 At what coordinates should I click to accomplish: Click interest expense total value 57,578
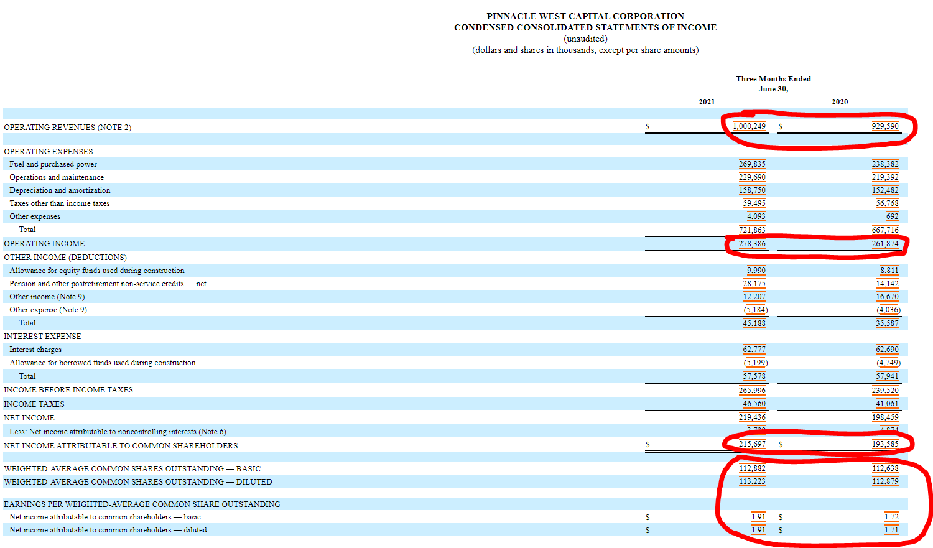pos(754,376)
